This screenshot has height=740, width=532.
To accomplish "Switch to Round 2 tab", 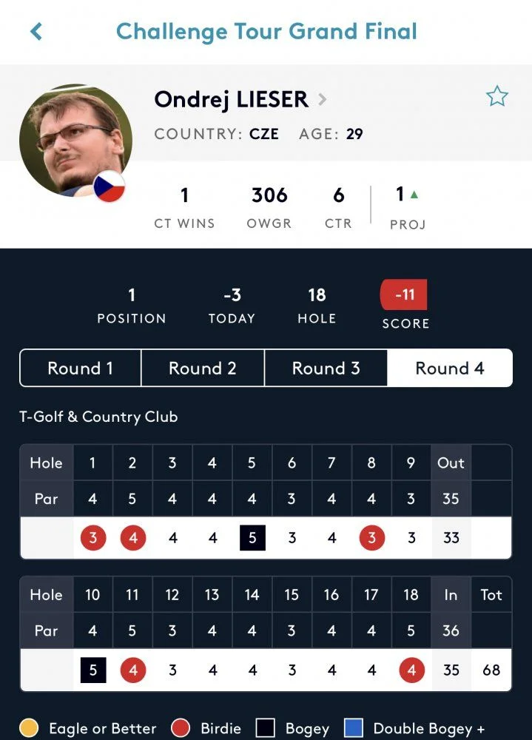I will tap(203, 368).
